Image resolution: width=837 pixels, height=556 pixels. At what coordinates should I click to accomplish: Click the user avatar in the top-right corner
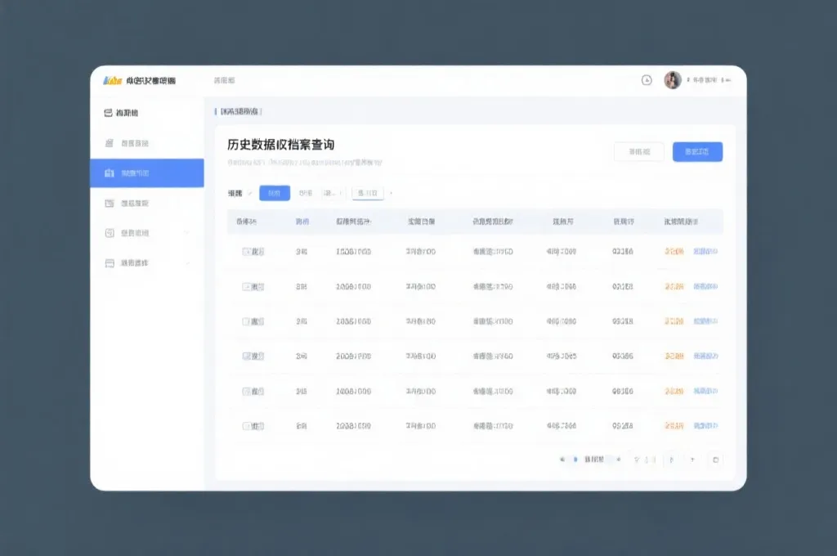tap(673, 80)
